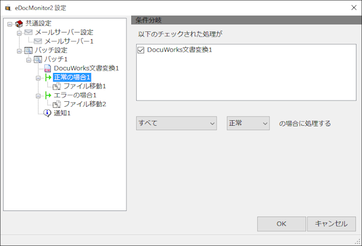Select the 通知1 tree item

(x=62, y=113)
